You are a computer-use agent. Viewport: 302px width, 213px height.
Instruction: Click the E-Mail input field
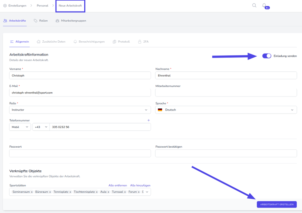coord(80,93)
